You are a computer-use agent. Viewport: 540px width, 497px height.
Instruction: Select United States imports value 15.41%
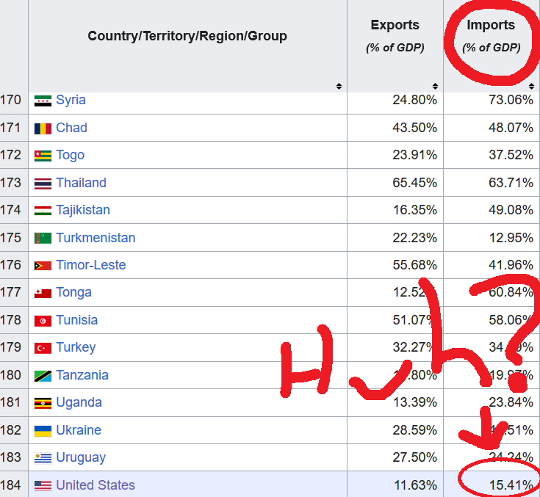pyautogui.click(x=511, y=485)
